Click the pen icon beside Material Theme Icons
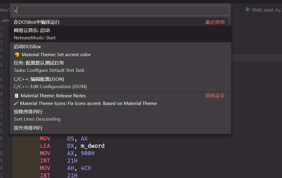This screenshot has height=178, width=282. pyautogui.click(x=16, y=103)
